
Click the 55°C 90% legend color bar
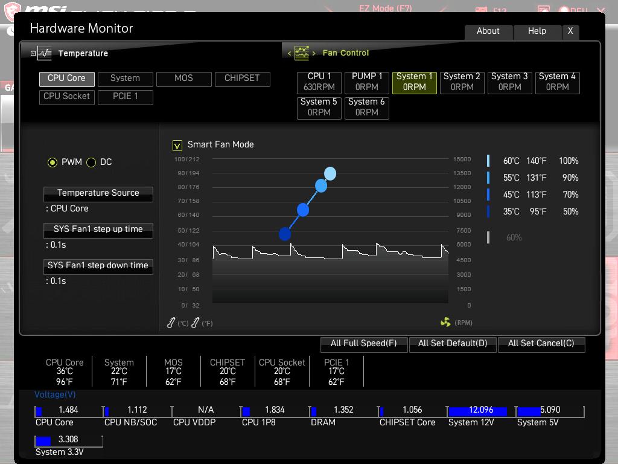click(488, 178)
